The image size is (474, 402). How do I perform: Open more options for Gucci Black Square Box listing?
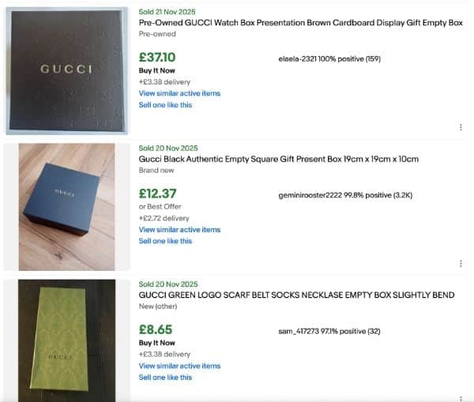461,264
